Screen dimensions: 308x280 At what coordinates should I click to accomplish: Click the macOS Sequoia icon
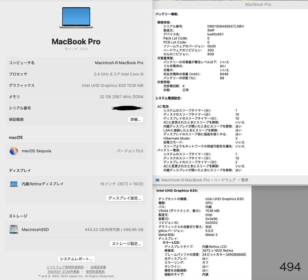[x=13, y=151]
